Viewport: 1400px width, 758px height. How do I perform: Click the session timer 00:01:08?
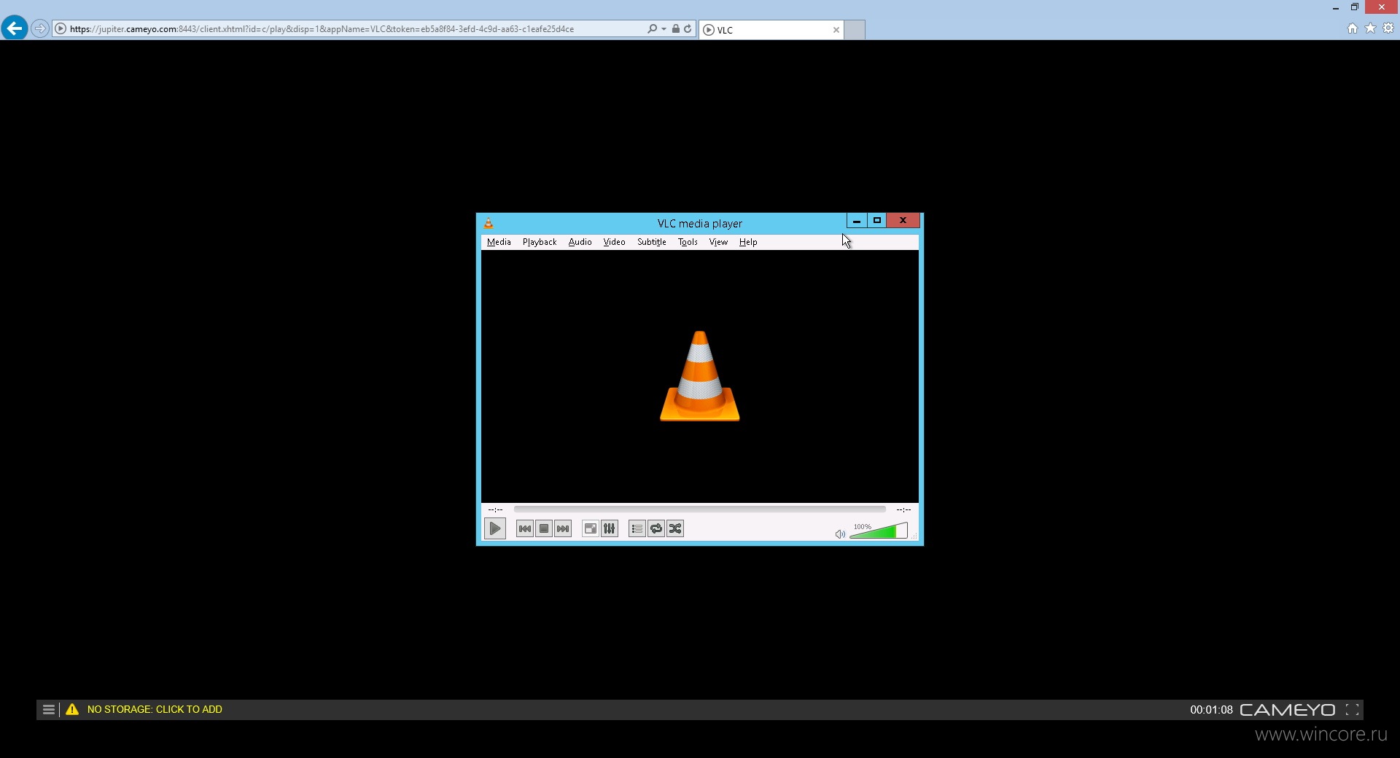pyautogui.click(x=1211, y=709)
